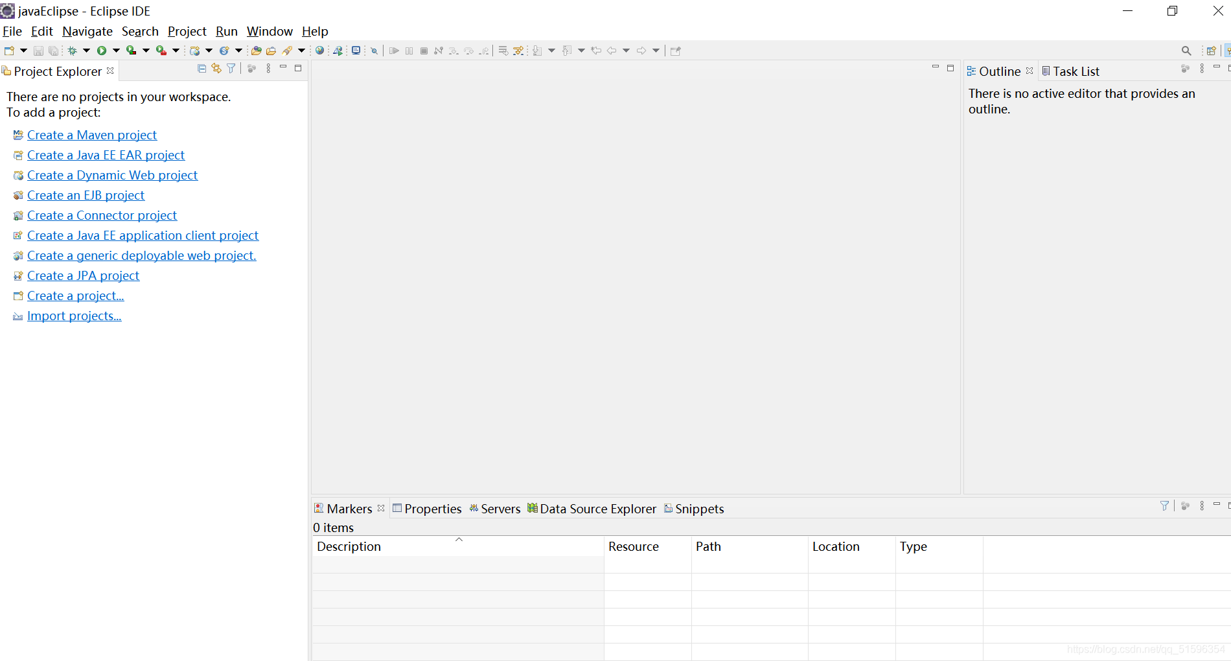Click the Last Edit Location icon
1231x661 pixels.
point(596,51)
